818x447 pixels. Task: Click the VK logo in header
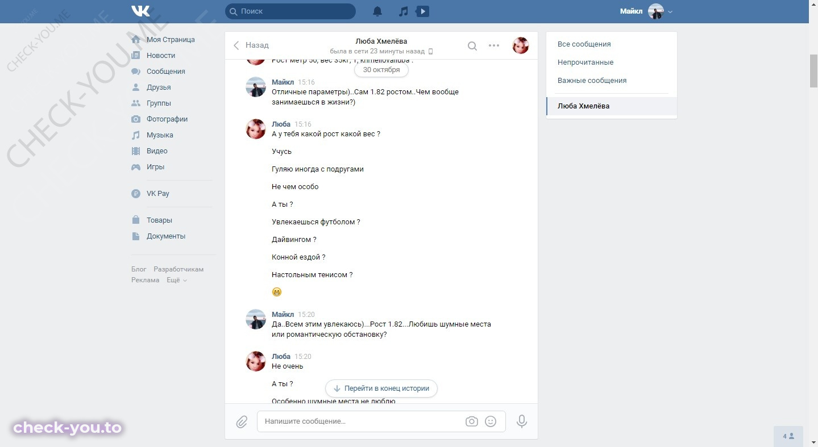140,11
